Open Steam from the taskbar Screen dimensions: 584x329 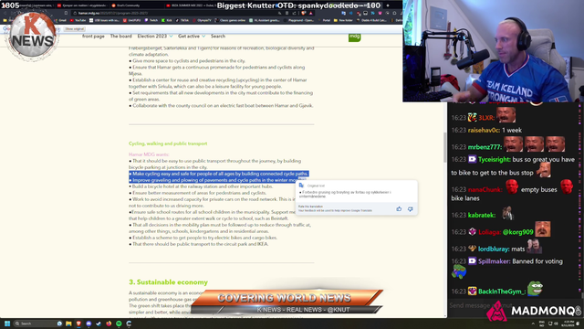pos(99,324)
